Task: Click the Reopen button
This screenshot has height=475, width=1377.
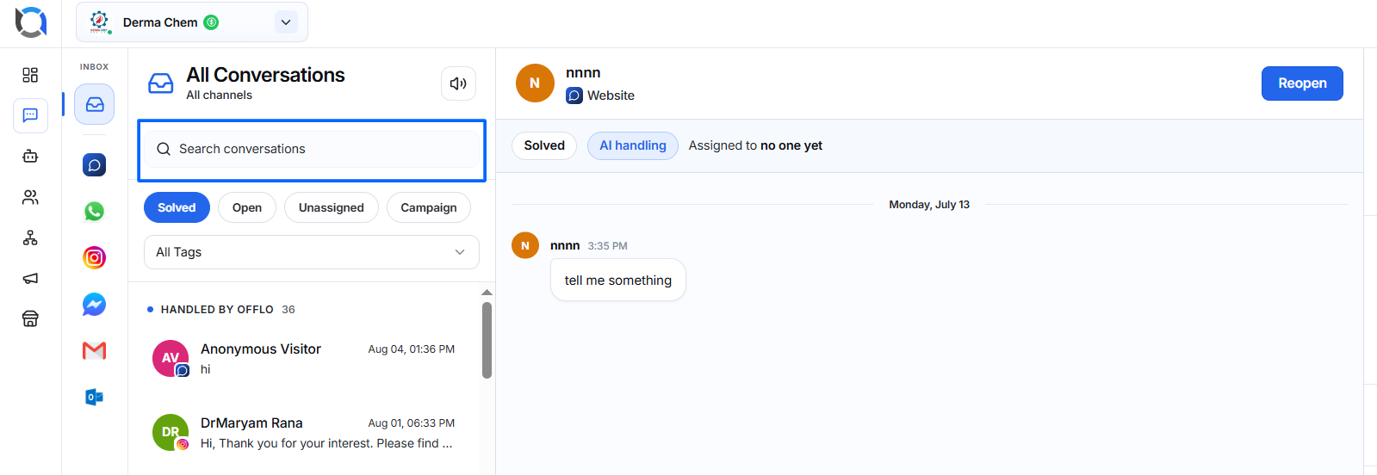Action: point(1302,83)
